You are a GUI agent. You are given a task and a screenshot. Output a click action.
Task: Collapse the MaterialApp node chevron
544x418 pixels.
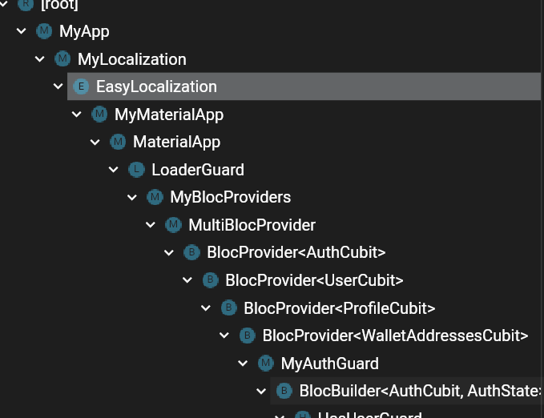95,142
